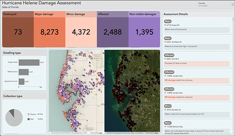Click the location pin beside 11330 Vernon Ave
Viewport: 235px width, 136px height.
tap(165, 127)
